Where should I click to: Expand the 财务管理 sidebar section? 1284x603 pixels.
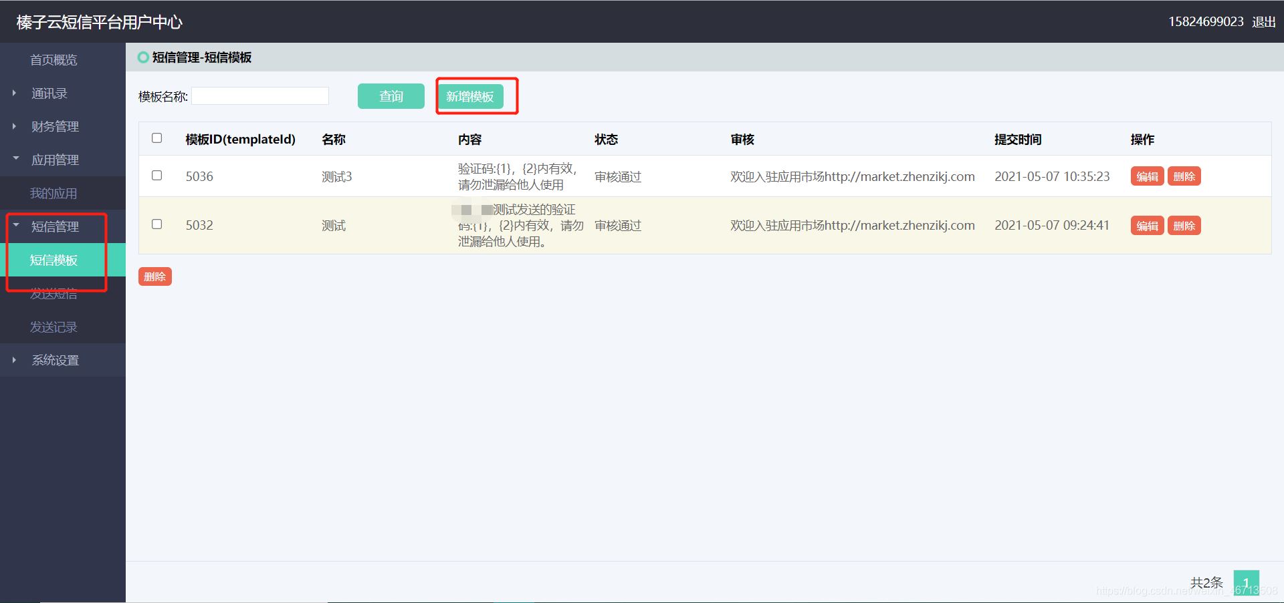click(55, 127)
